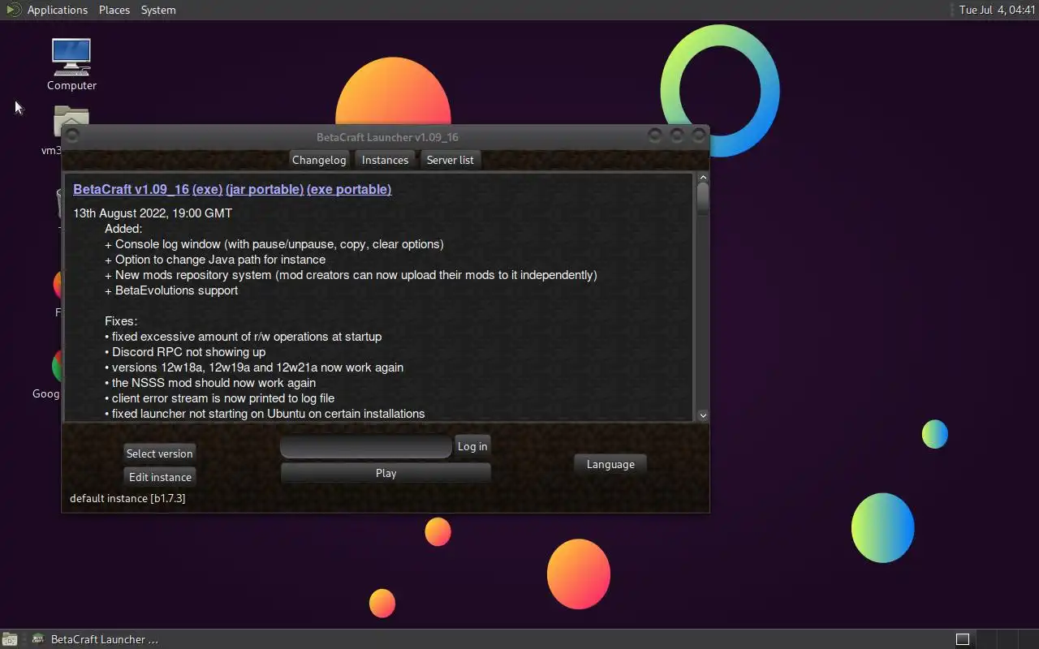1039x649 pixels.
Task: Click the 'Added:' heading in changelog
Action: (x=123, y=229)
